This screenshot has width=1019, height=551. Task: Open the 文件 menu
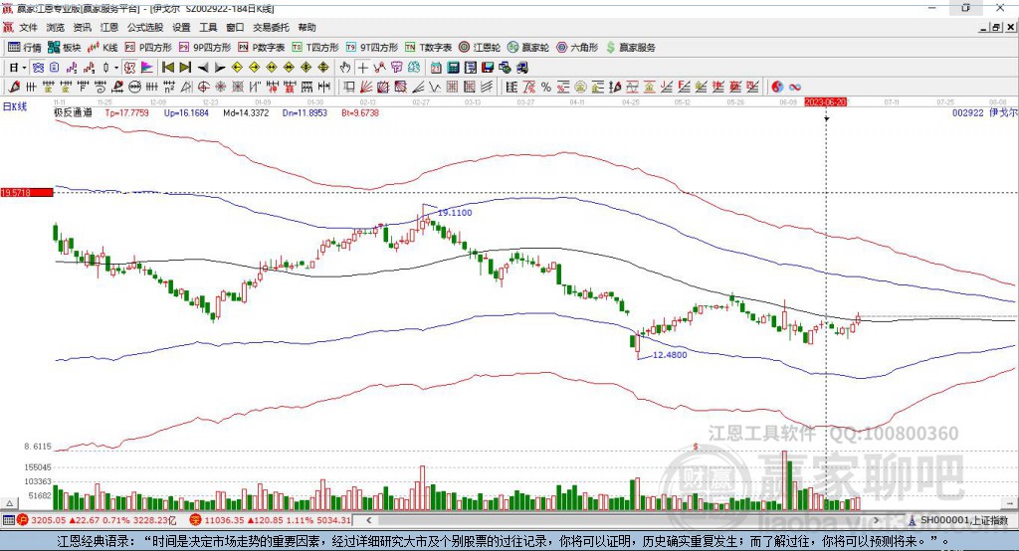[29, 27]
